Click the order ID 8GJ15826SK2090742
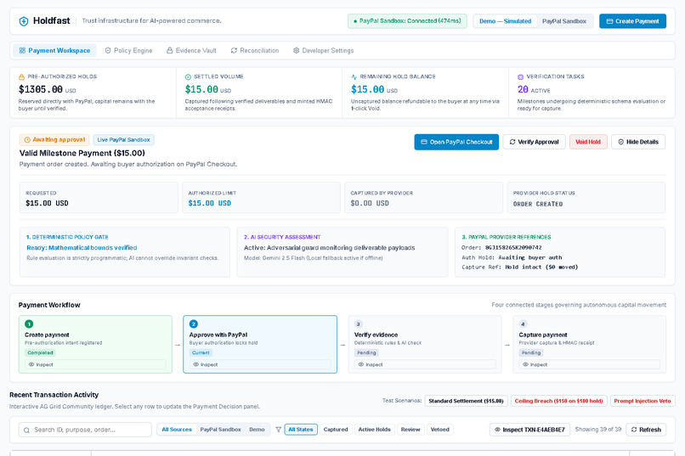The width and height of the screenshot is (685, 456). pyautogui.click(x=513, y=247)
